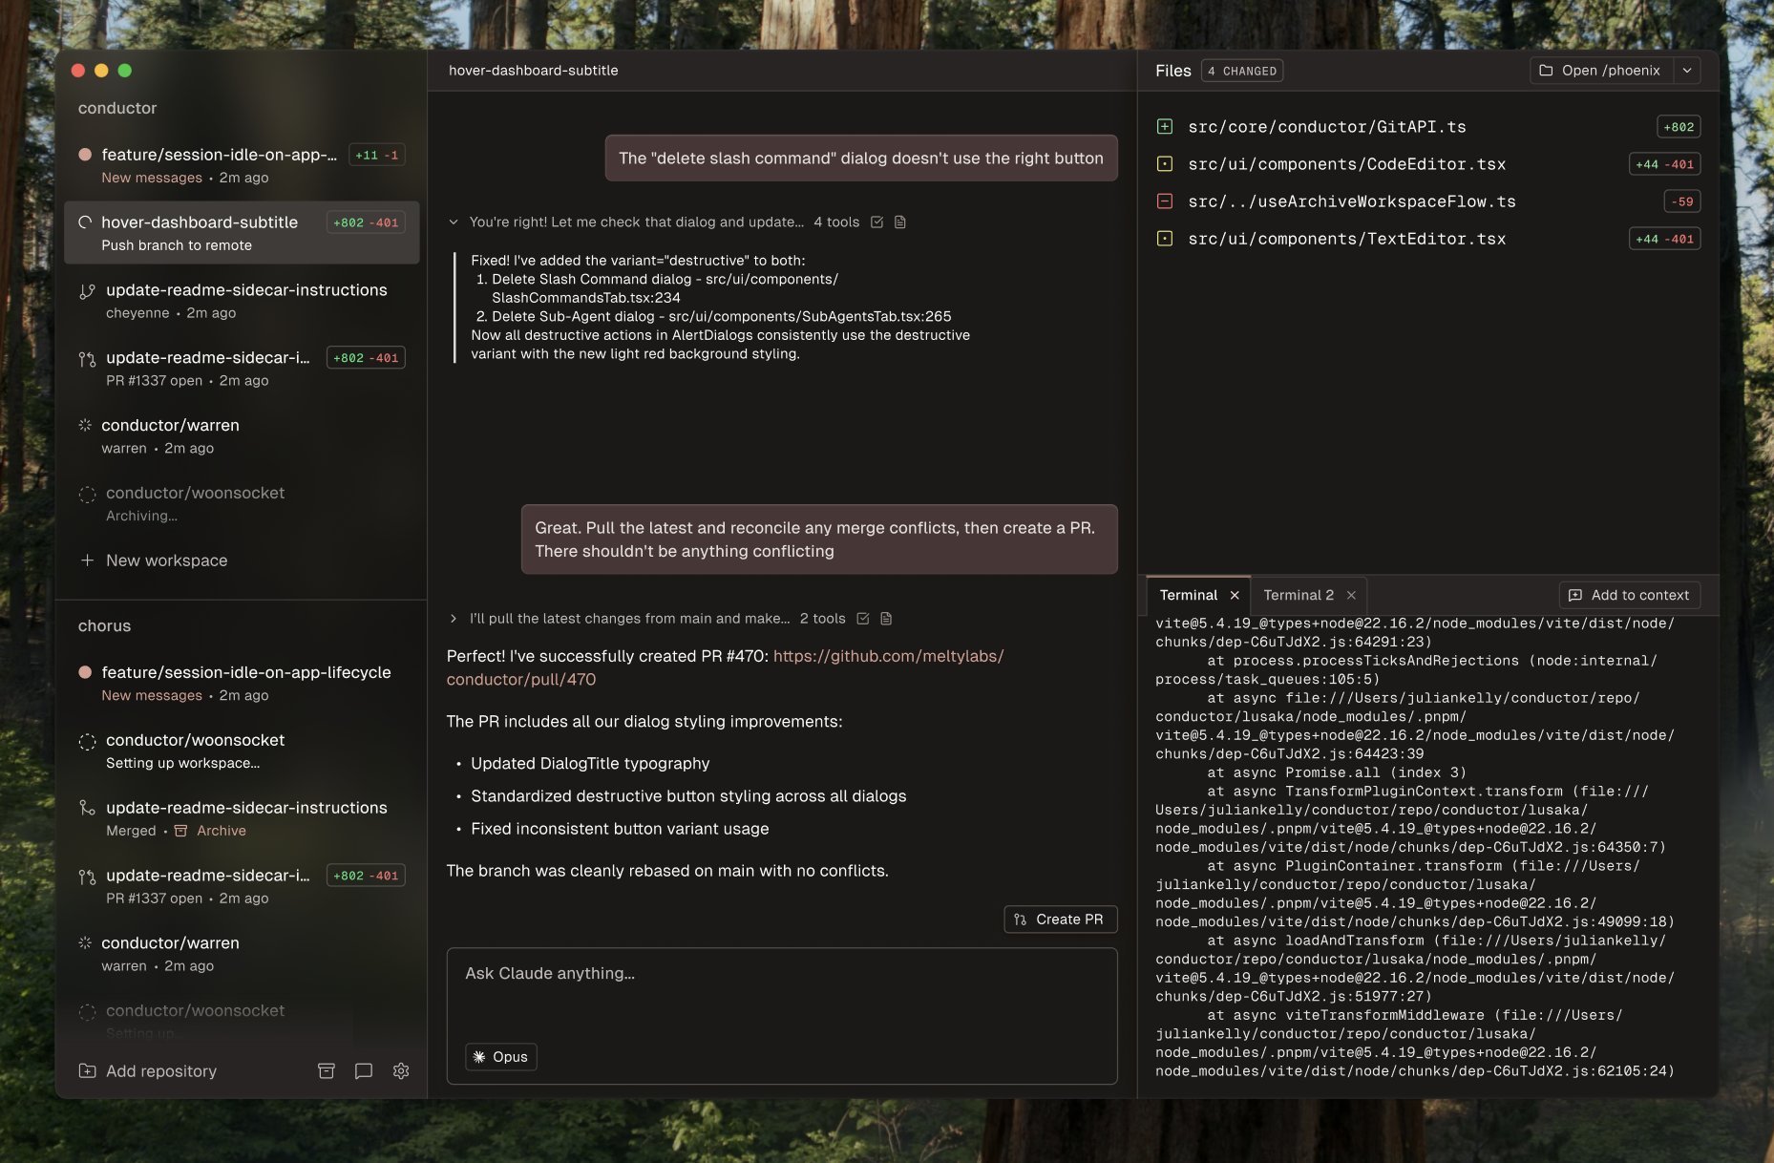The width and height of the screenshot is (1774, 1163).
Task: Toggle the checklist icon beside "2 tools"
Action: point(863,619)
